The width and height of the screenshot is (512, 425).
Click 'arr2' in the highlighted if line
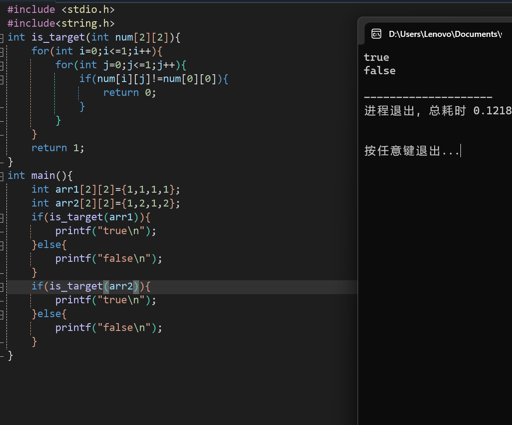coord(121,286)
